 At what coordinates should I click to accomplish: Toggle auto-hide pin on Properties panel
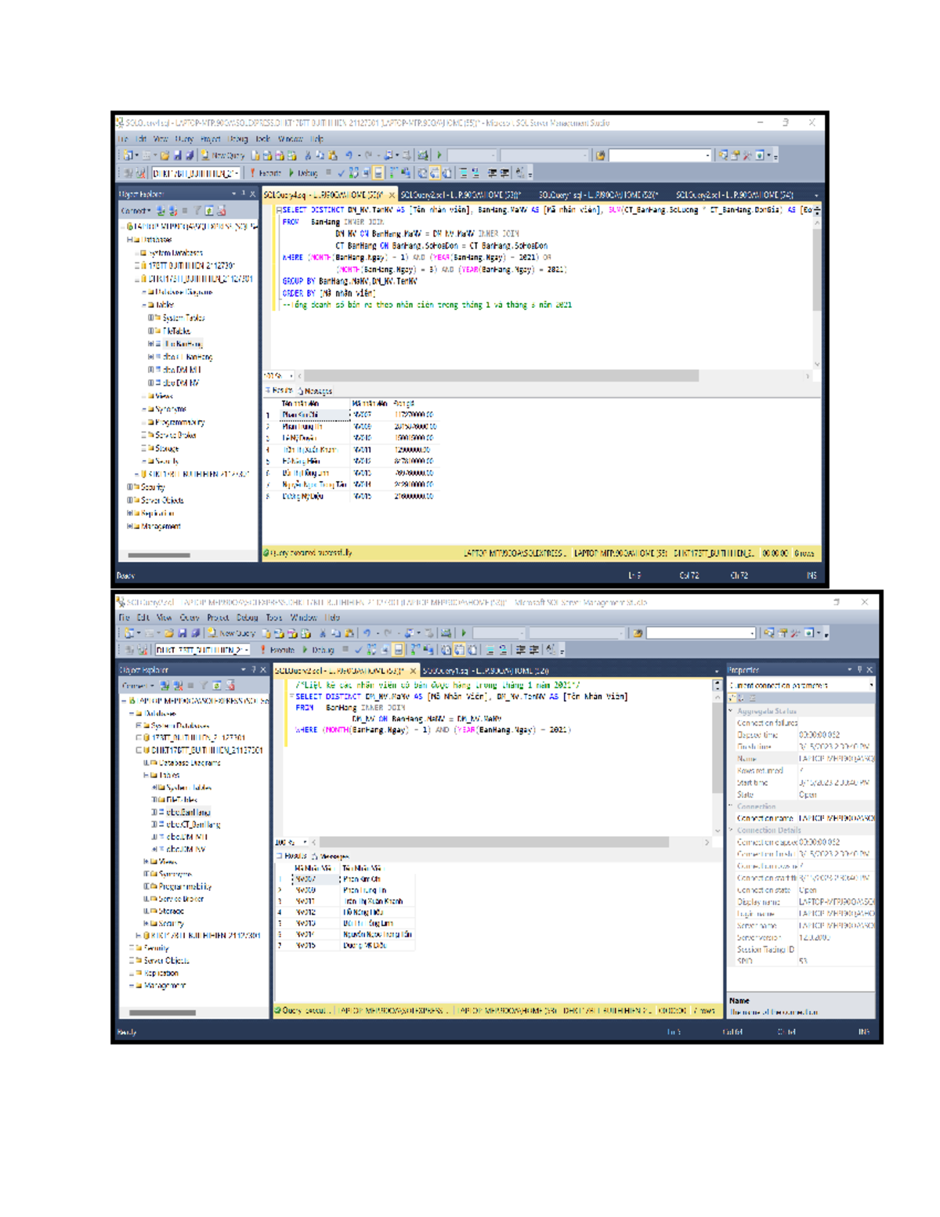[859, 670]
